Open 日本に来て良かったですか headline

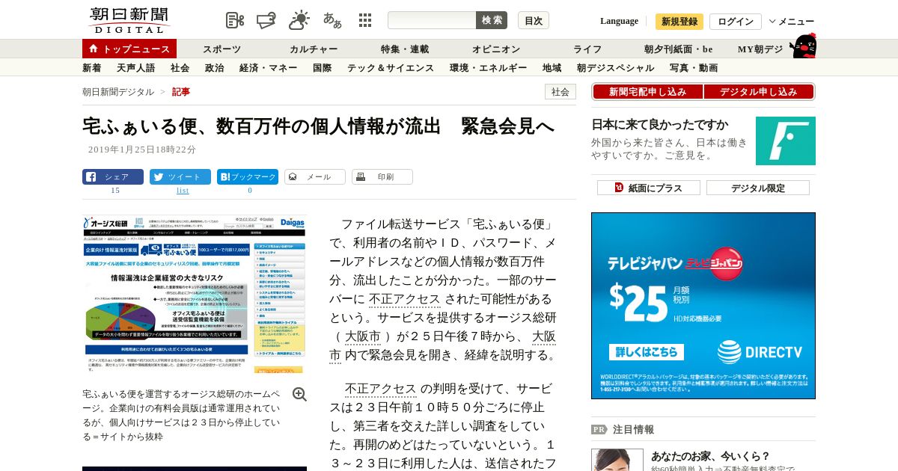659,125
